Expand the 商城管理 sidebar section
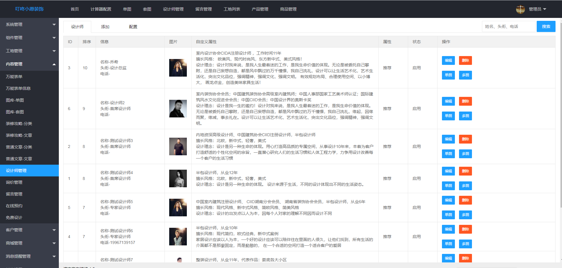The width and height of the screenshot is (562, 268). pos(29,243)
